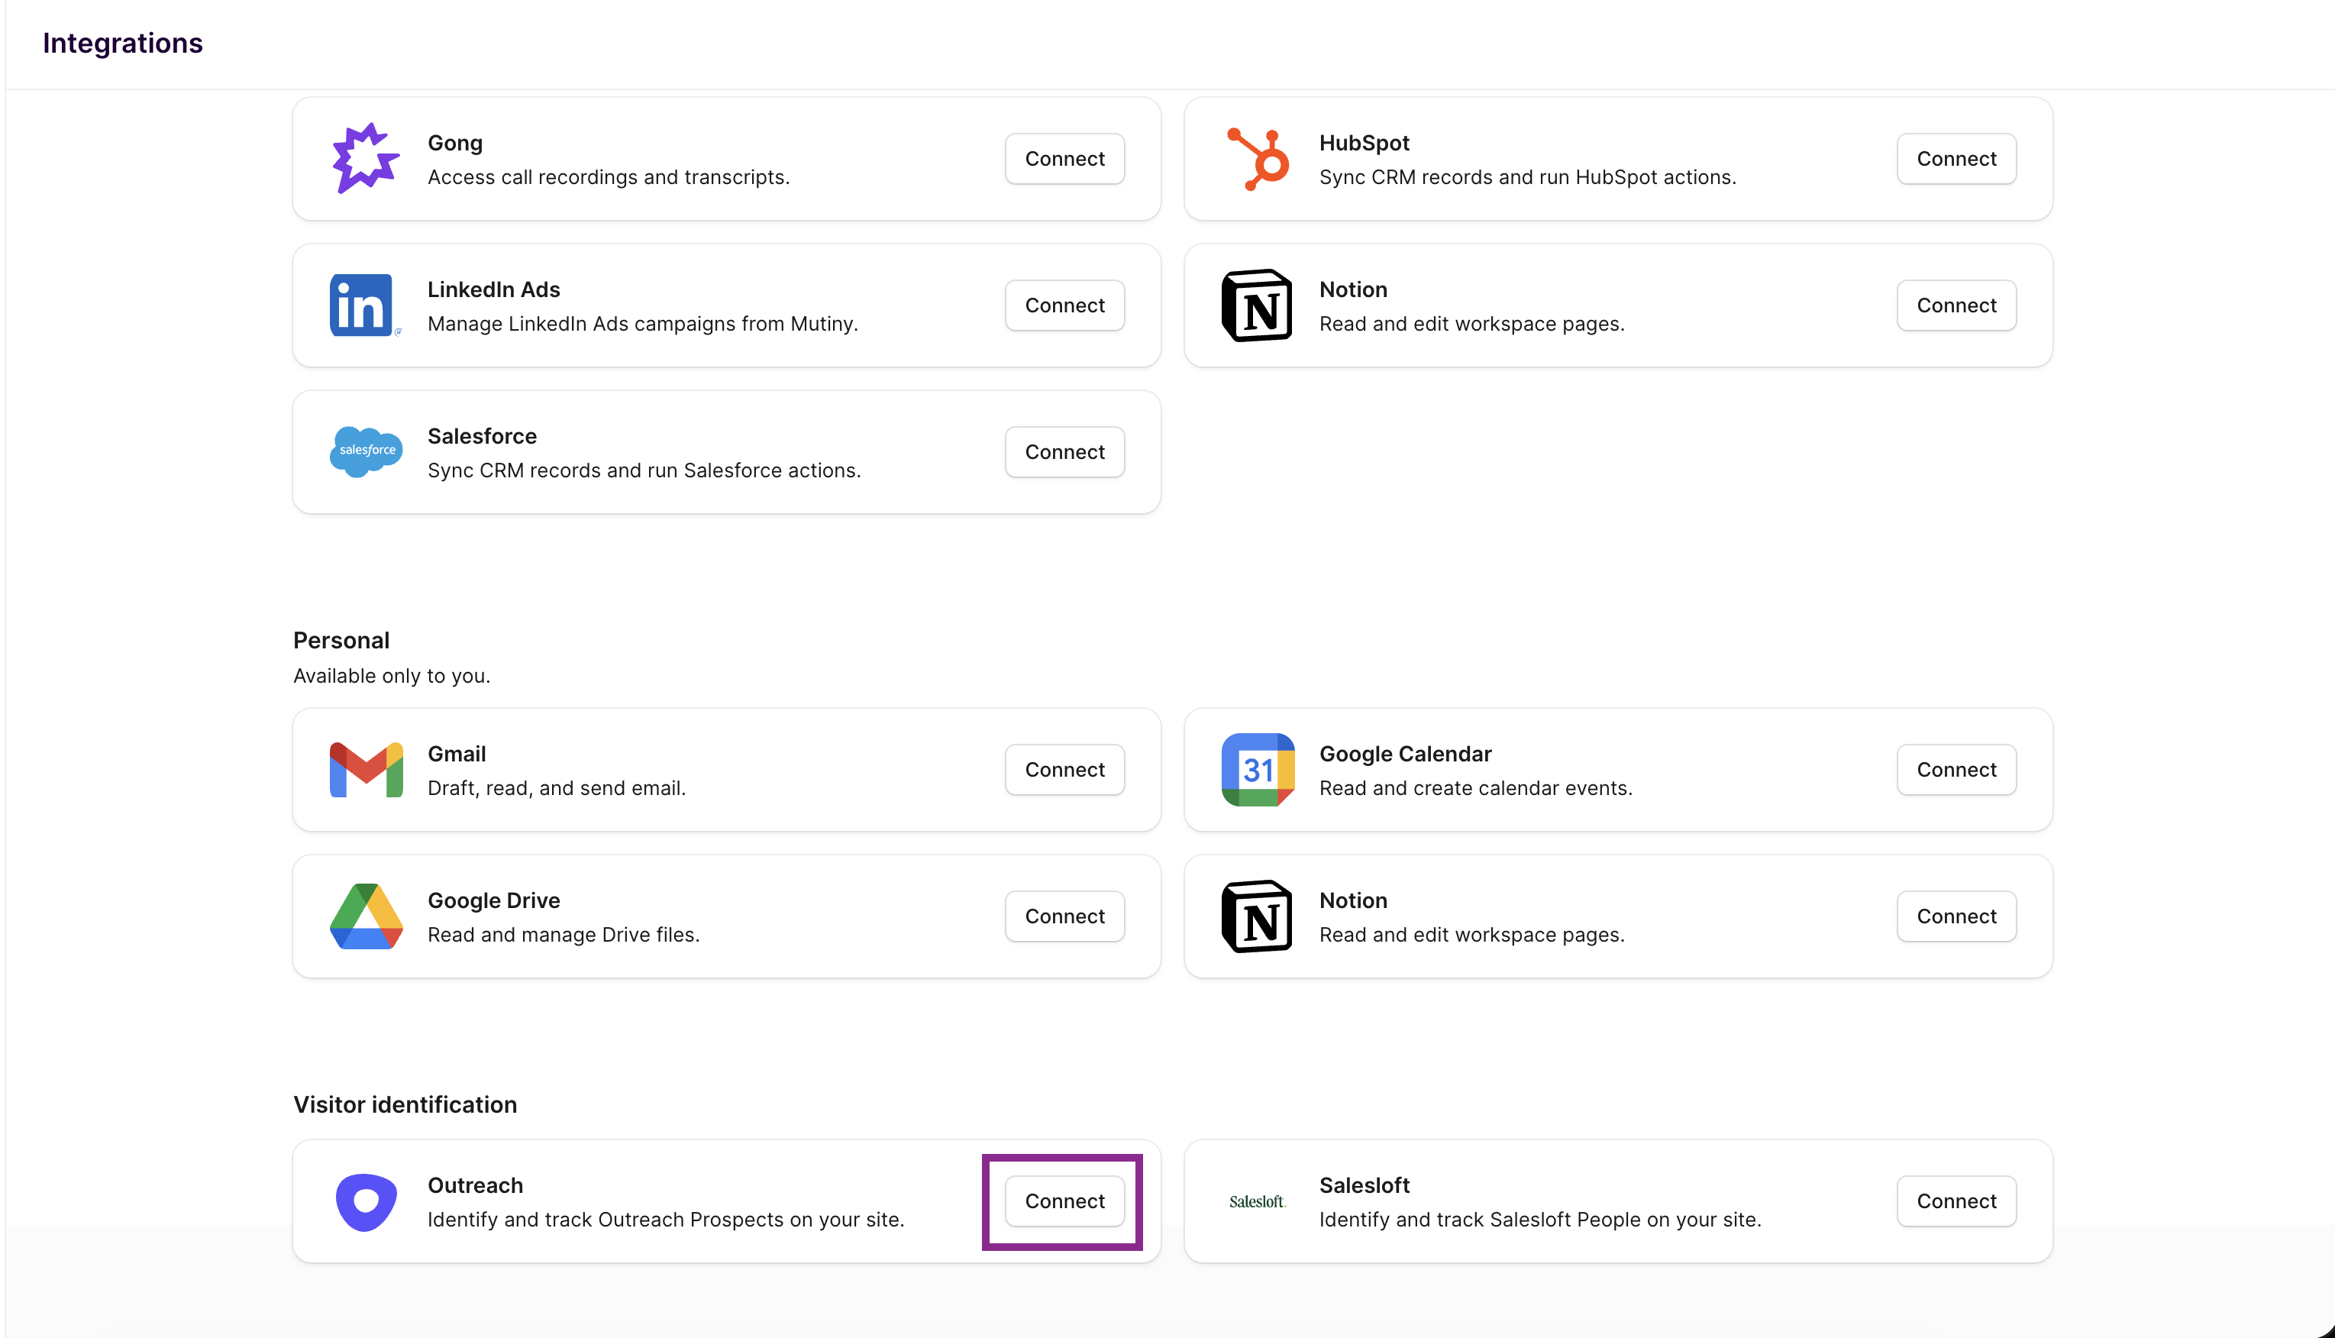This screenshot has width=2335, height=1338.
Task: Click 'Sync CRM records and run Salesforce actions.'
Action: click(644, 470)
